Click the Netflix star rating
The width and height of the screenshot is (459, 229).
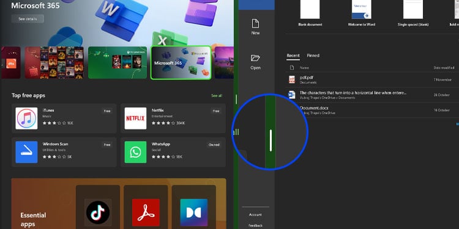[x=163, y=123]
